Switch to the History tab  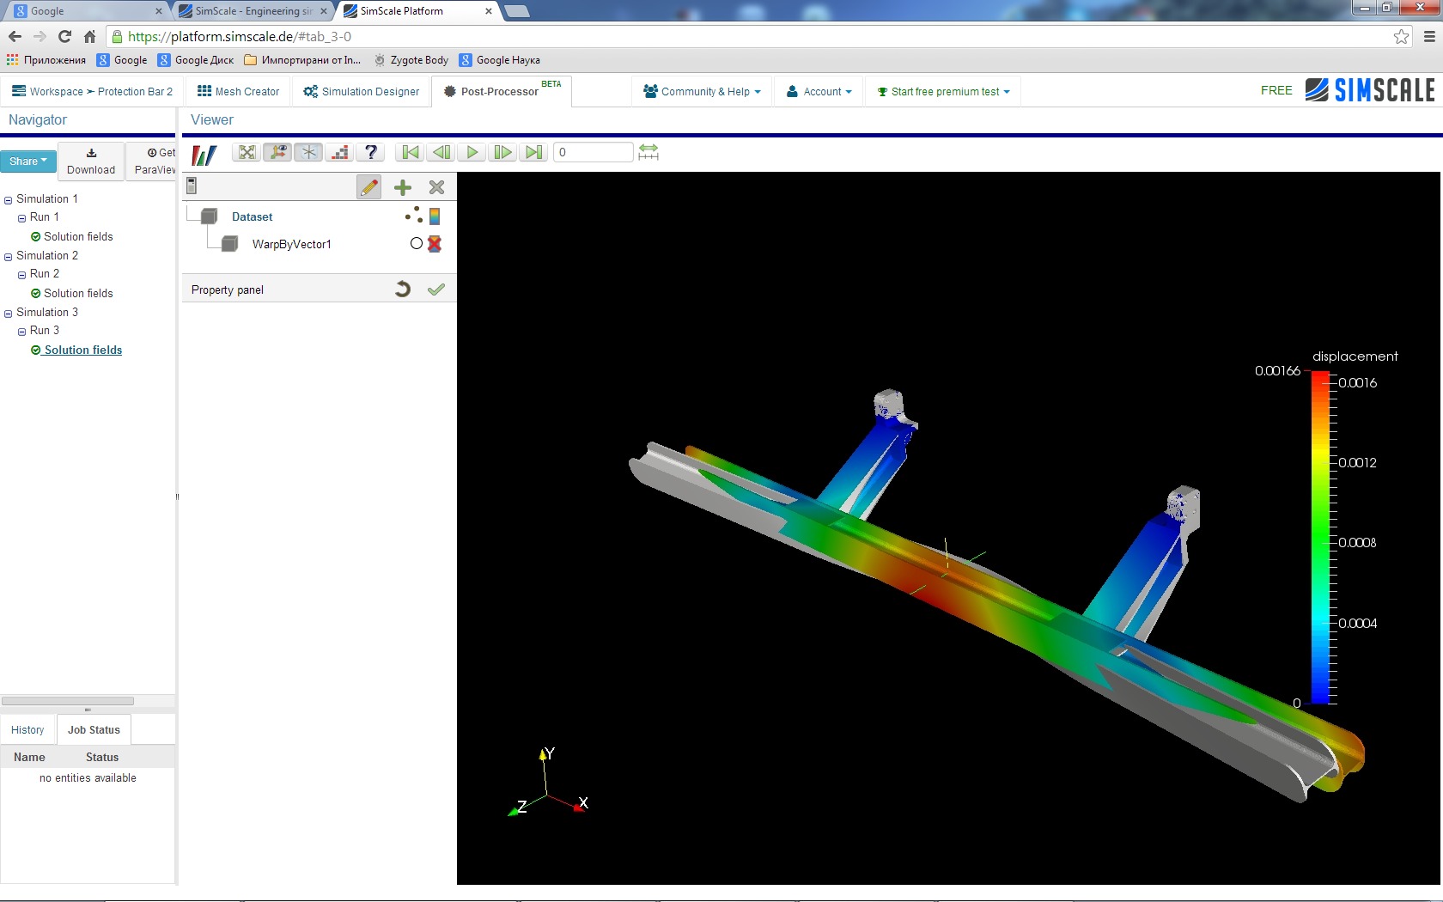tap(27, 730)
